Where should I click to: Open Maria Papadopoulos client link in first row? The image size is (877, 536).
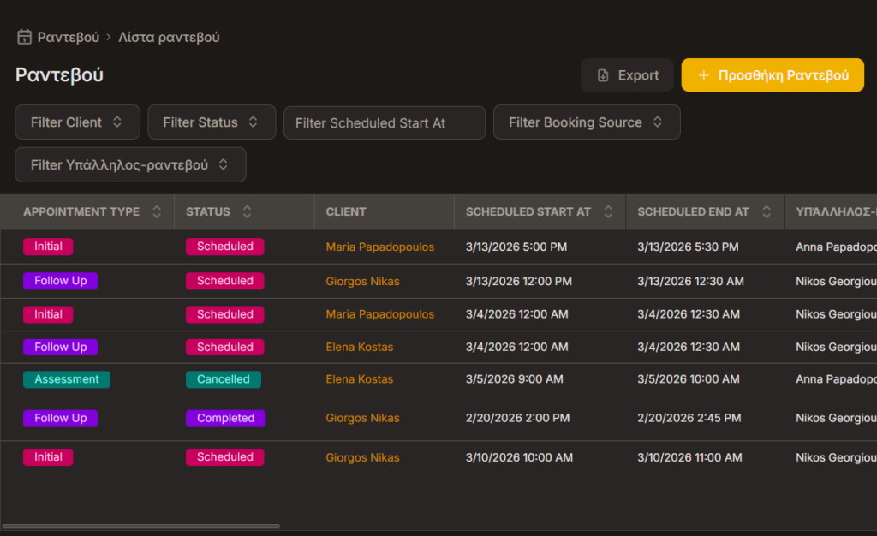[379, 247]
